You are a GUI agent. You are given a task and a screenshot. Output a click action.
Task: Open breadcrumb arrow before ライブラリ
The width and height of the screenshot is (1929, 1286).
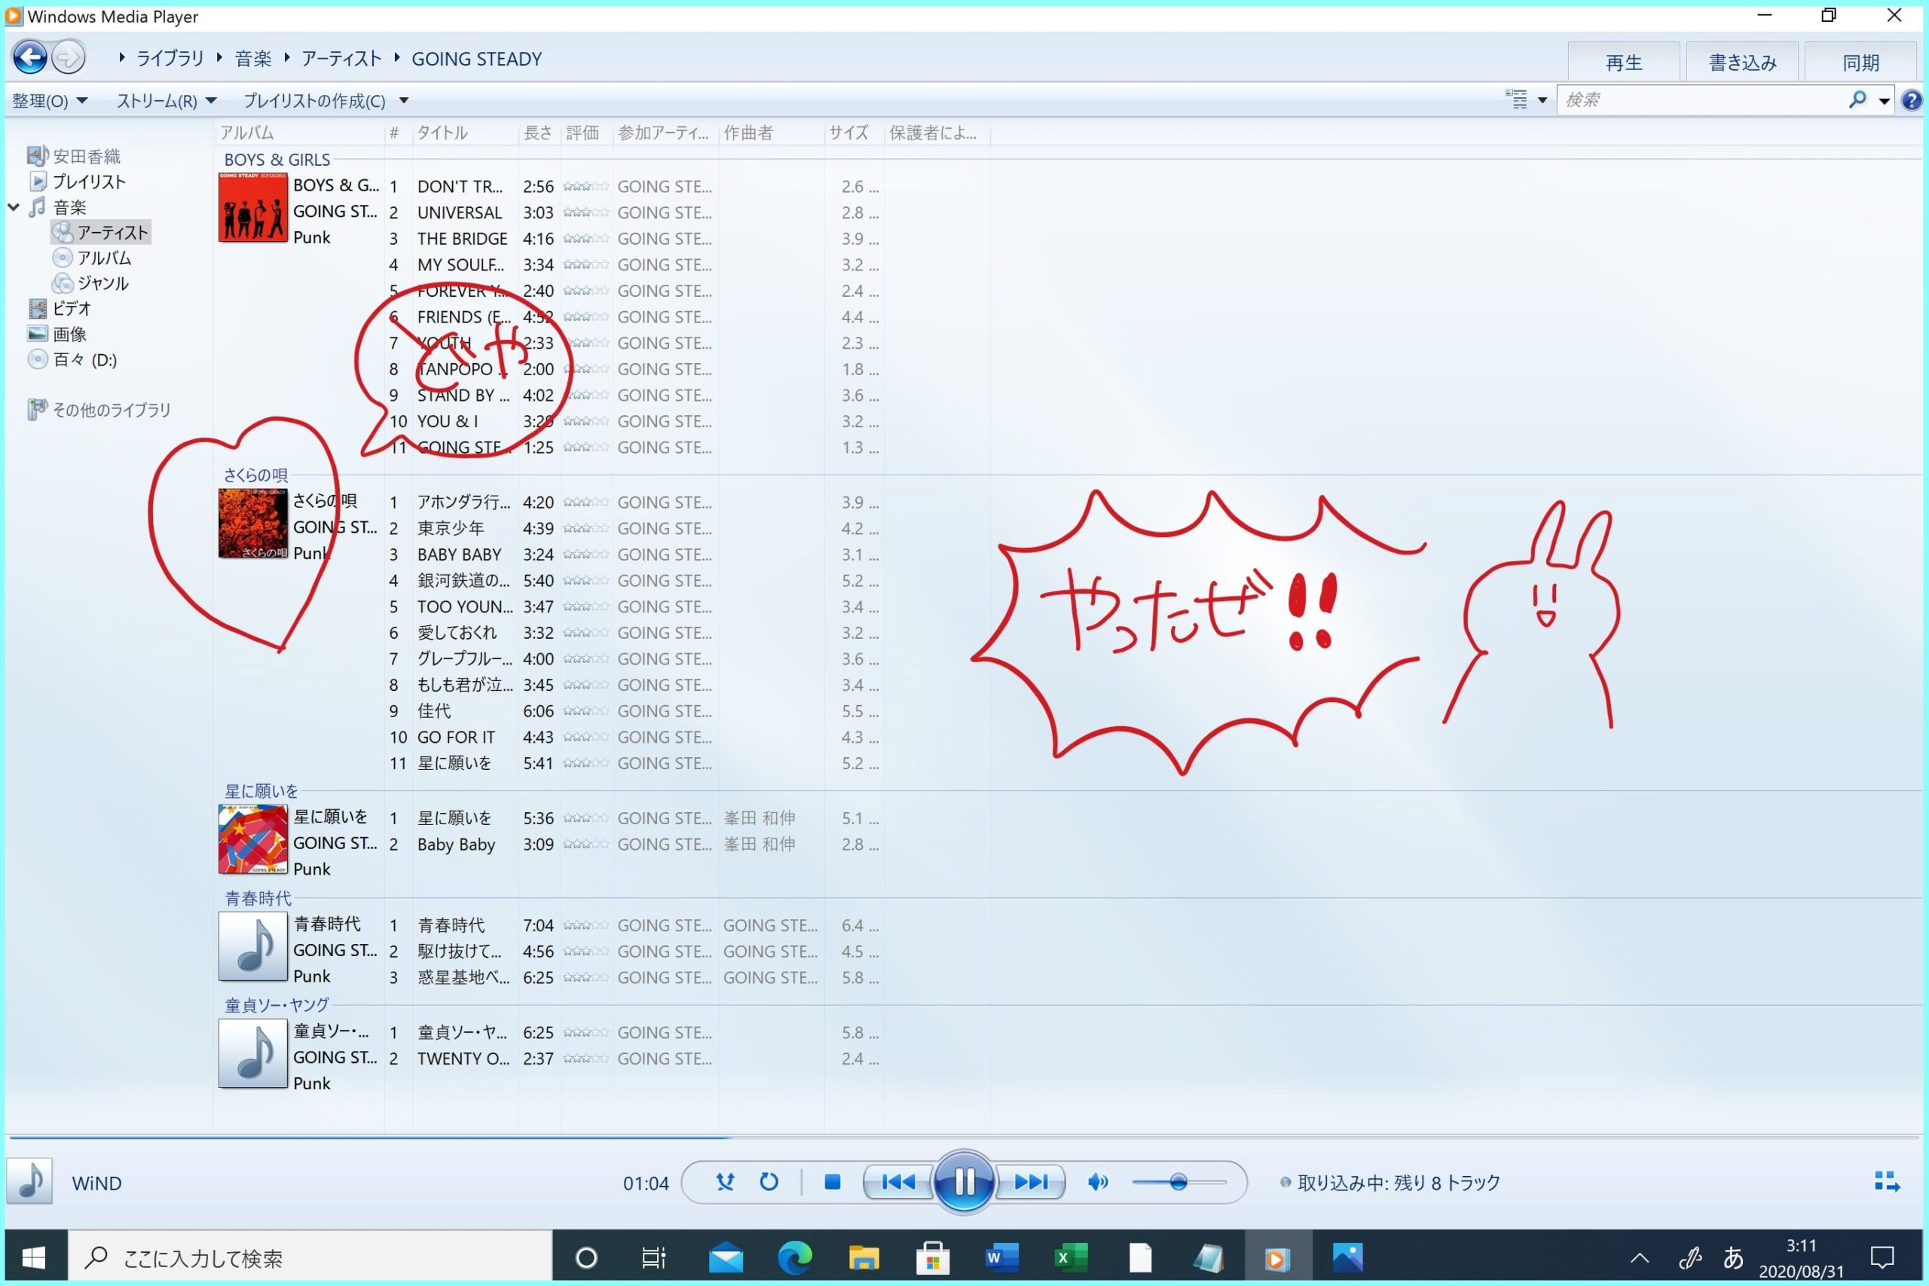[x=122, y=57]
